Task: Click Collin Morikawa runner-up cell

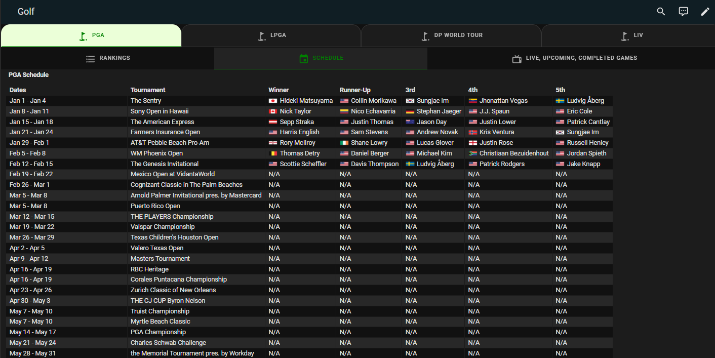Action: click(x=369, y=101)
